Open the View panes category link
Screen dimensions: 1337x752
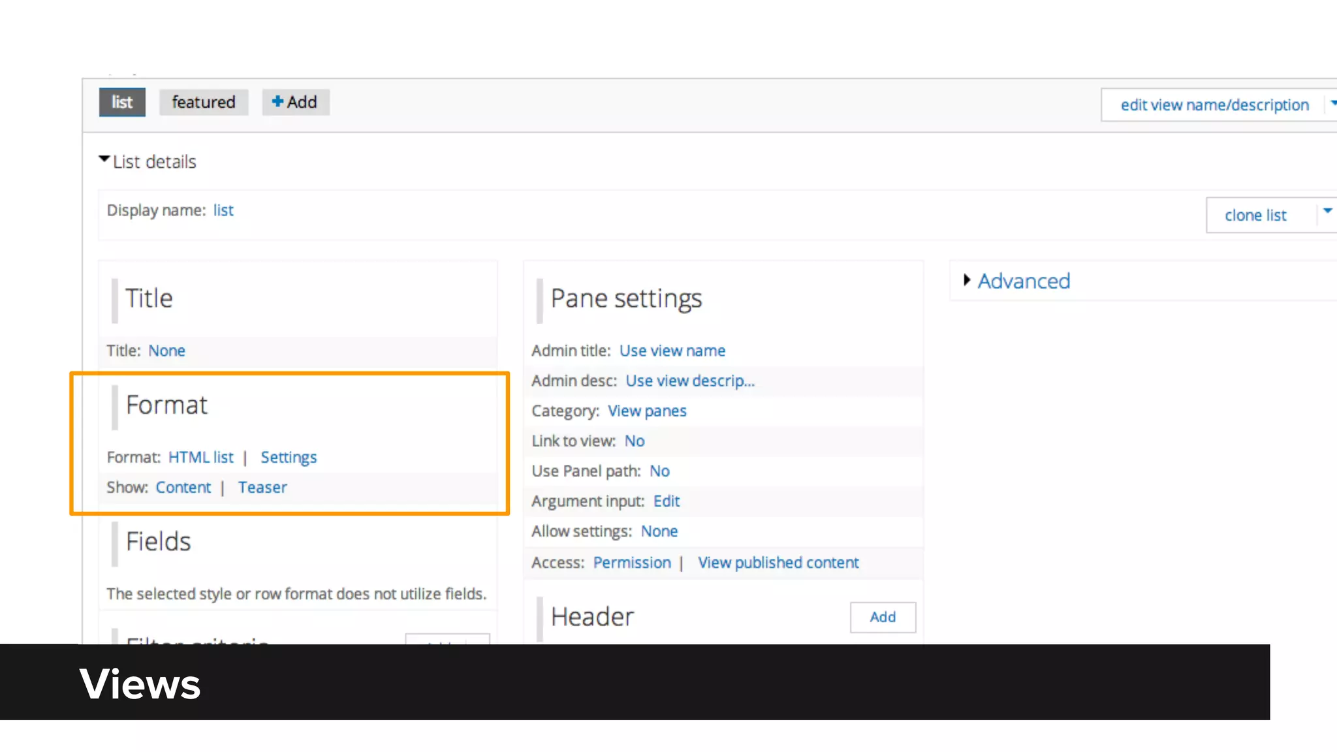[646, 411]
